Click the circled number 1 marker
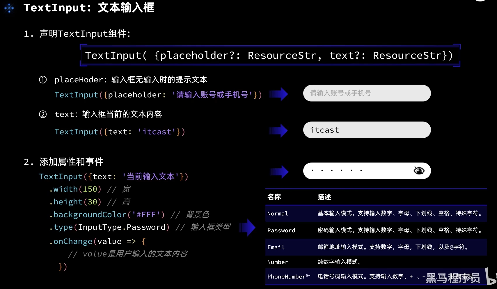This screenshot has width=497, height=289. click(43, 80)
